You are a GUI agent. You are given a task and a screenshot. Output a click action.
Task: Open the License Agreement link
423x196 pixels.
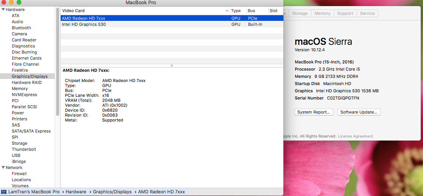tap(355, 136)
